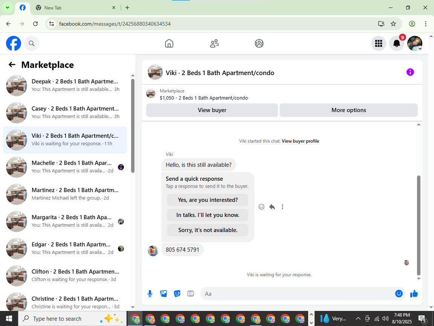Click the View buyer button
The height and width of the screenshot is (326, 434).
pyautogui.click(x=212, y=110)
